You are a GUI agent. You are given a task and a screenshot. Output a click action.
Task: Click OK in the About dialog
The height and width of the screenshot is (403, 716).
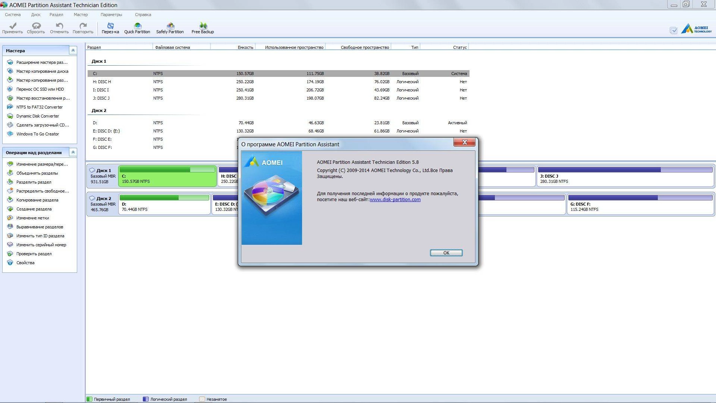446,253
